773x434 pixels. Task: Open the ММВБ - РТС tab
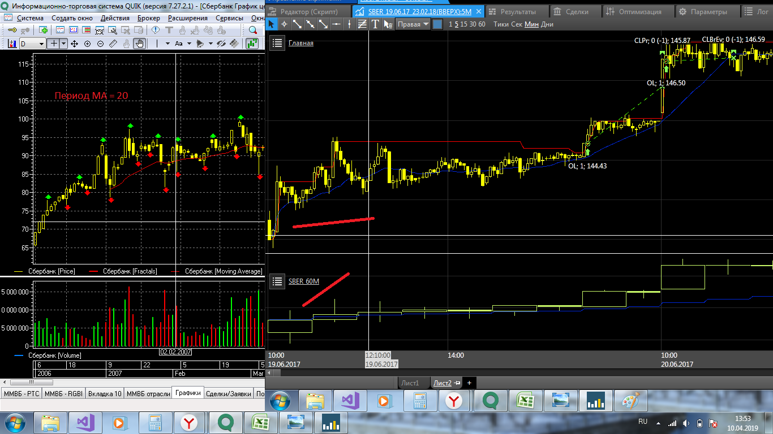[22, 393]
